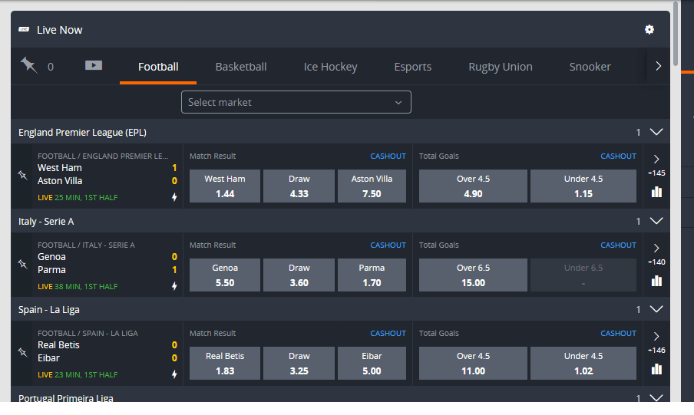Open statistics chart for Genoa match
This screenshot has height=415, width=694.
coord(656,281)
